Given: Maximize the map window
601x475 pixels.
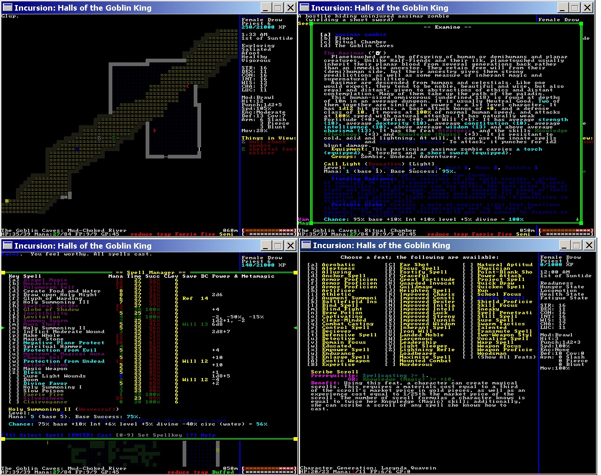Looking at the screenshot, I should tap(278, 7).
